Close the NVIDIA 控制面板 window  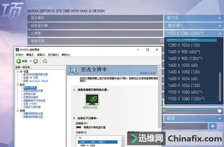click(157, 50)
